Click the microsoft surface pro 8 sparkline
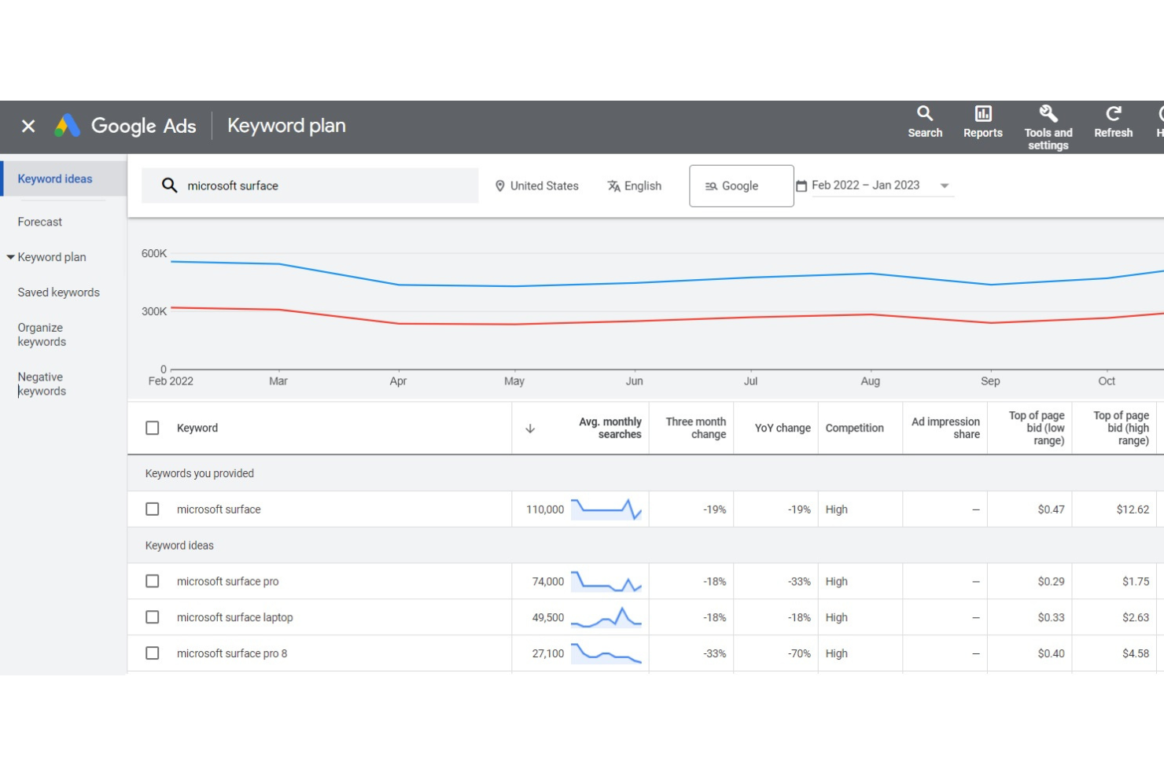The width and height of the screenshot is (1164, 776). click(606, 653)
